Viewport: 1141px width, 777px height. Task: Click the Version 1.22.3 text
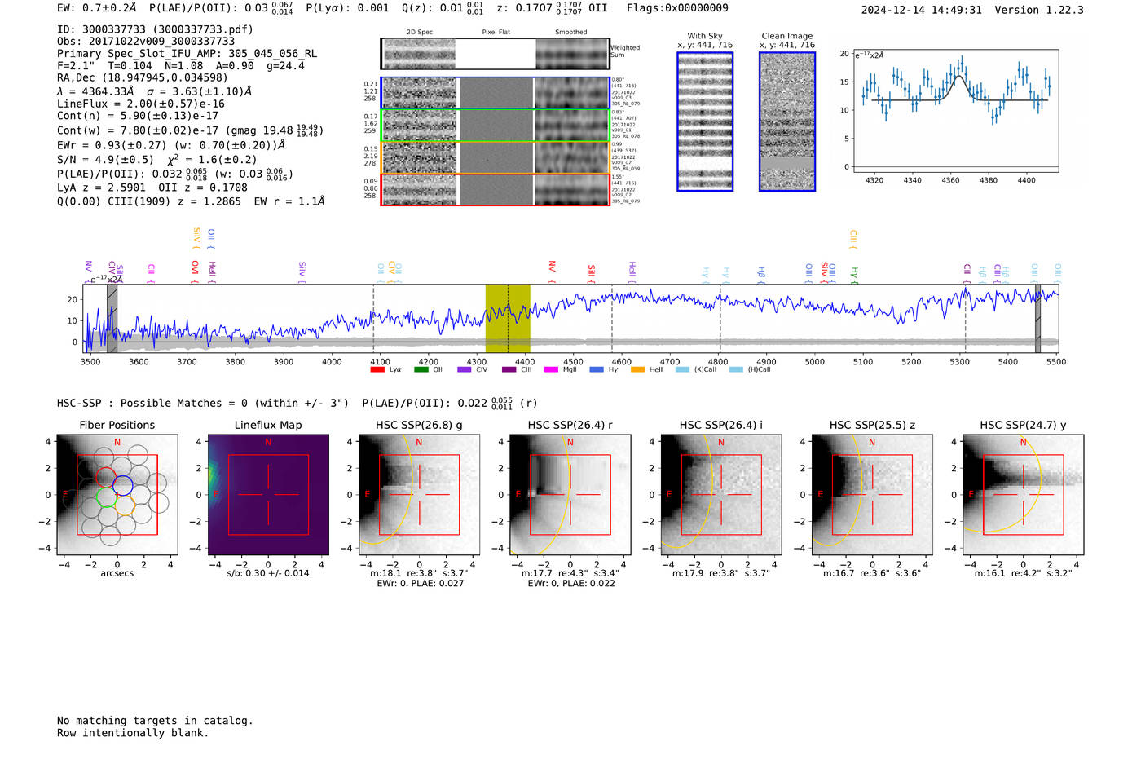[1039, 11]
